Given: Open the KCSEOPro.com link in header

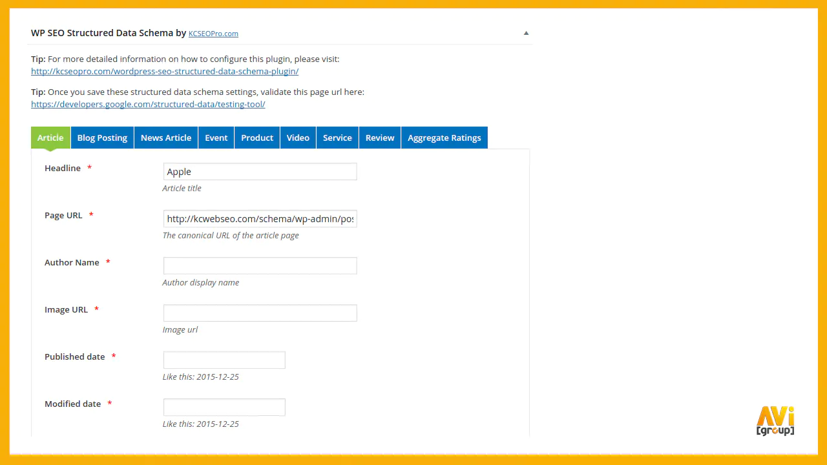Looking at the screenshot, I should [x=213, y=34].
